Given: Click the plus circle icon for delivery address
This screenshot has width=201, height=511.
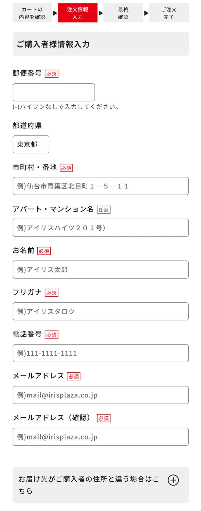Looking at the screenshot, I should (x=173, y=480).
